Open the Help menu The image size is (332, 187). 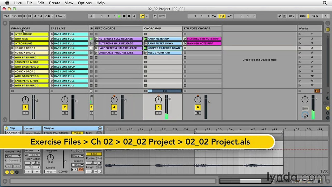[x=101, y=3]
